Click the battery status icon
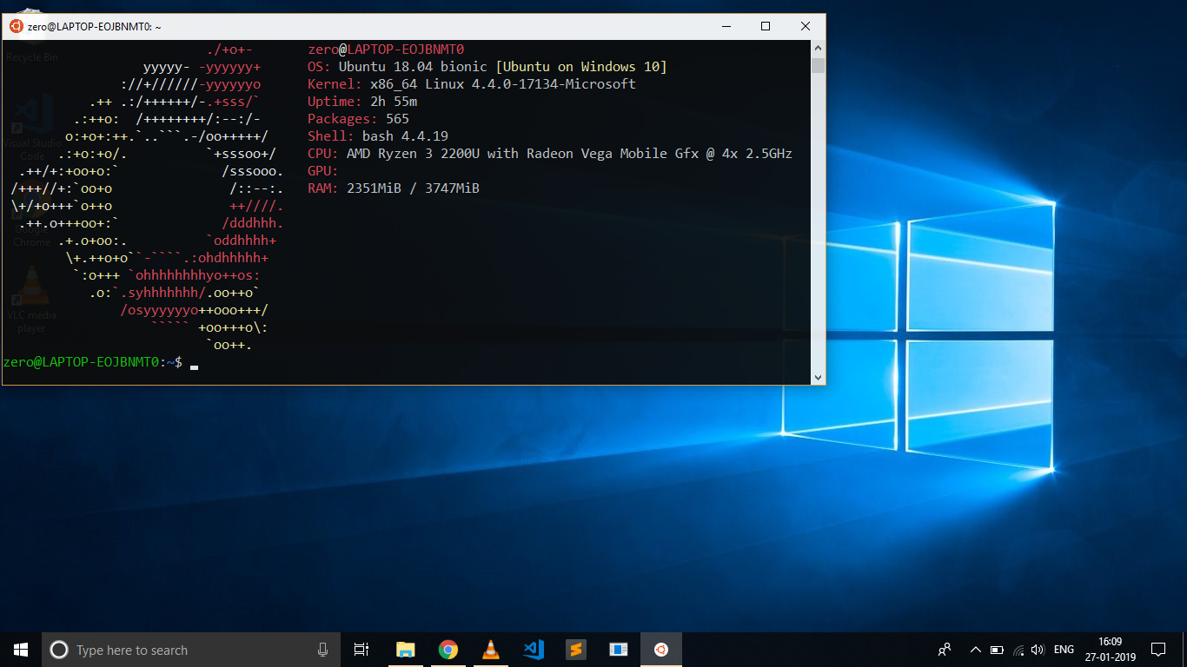This screenshot has height=667, width=1187. click(997, 650)
